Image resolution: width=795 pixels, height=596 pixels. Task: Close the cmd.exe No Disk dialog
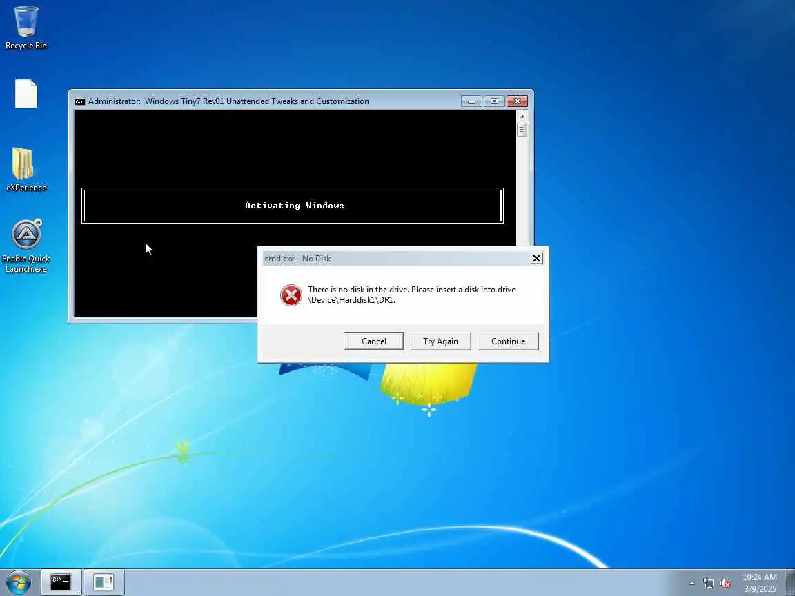pos(536,259)
